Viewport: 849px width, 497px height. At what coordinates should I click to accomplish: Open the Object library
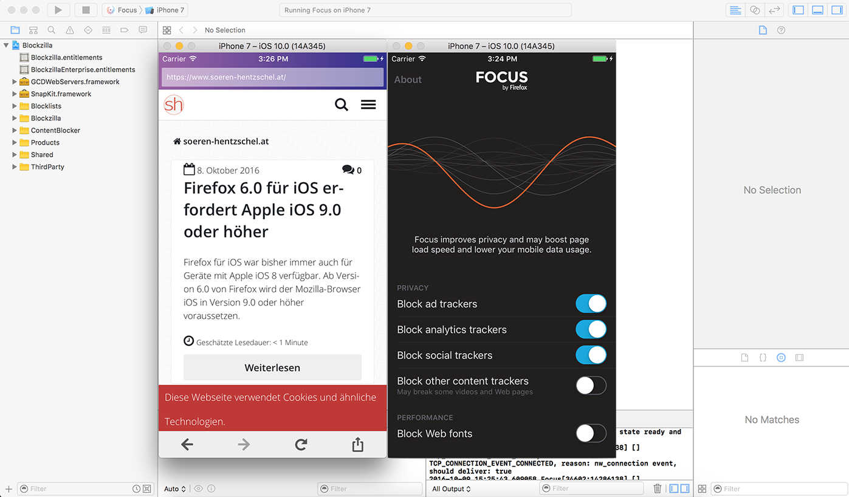(x=782, y=358)
